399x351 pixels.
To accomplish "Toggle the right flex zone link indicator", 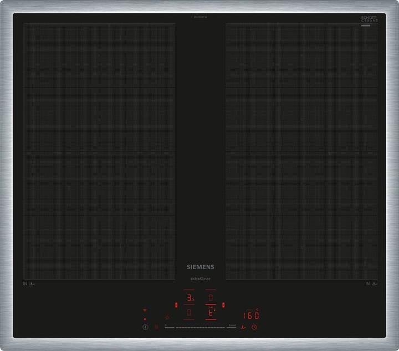I will click(x=223, y=304).
